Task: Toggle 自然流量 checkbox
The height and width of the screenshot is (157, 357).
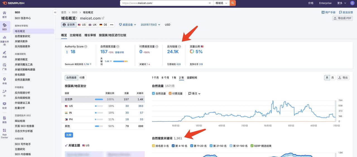Action: click(x=153, y=93)
